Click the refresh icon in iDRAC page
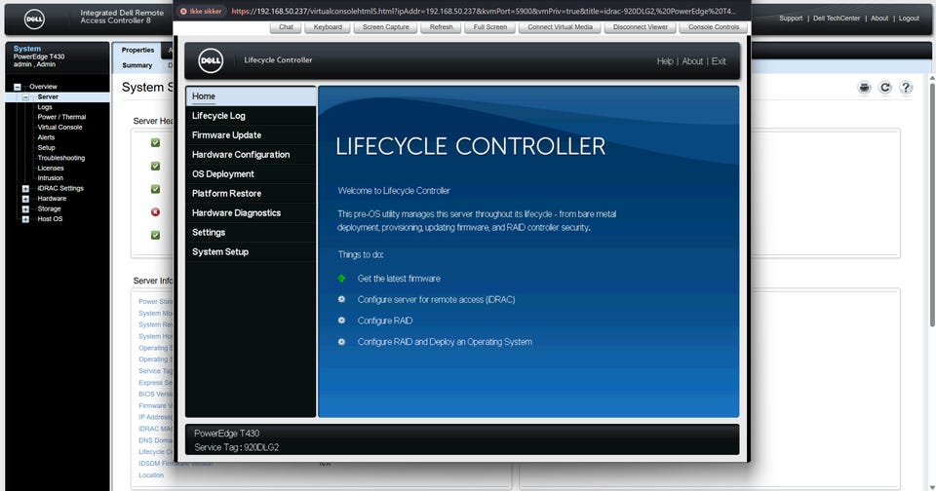Viewport: 936px width, 491px height. tap(884, 88)
